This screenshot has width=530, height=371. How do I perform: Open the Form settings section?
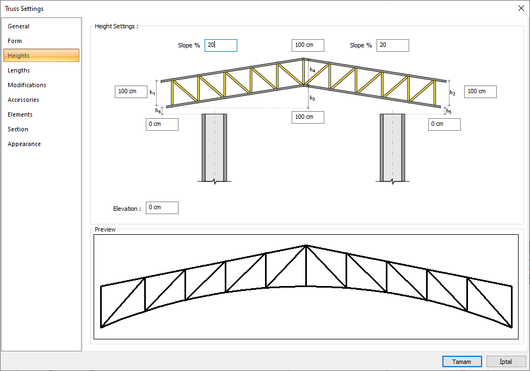15,40
